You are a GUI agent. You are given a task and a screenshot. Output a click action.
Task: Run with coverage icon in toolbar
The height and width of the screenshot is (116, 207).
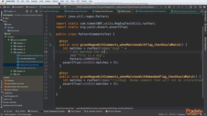tap(169, 7)
